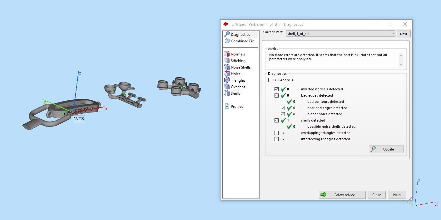Select the Stitching fix icon
Screen dimensions: 441x220
click(227, 61)
